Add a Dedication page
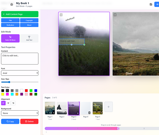This screenshot has width=159, height=135. [10, 25]
